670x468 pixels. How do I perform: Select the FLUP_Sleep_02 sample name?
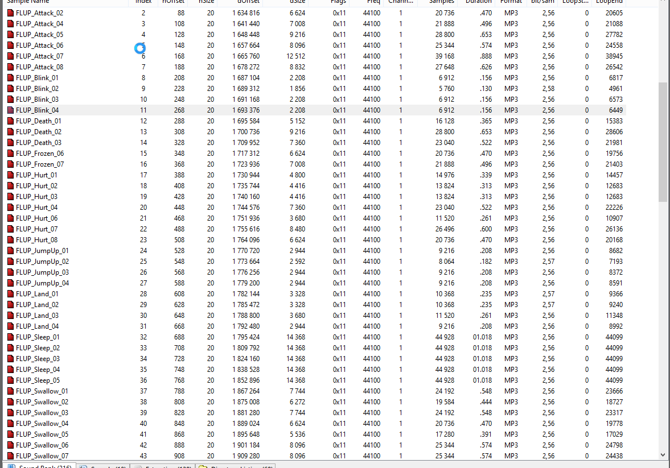[38, 348]
